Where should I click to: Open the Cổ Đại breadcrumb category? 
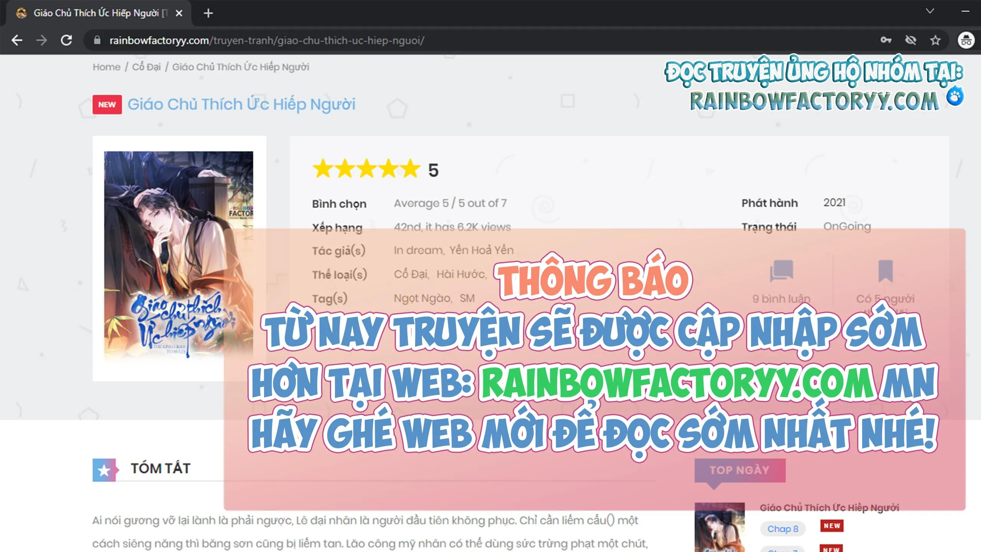pyautogui.click(x=147, y=66)
